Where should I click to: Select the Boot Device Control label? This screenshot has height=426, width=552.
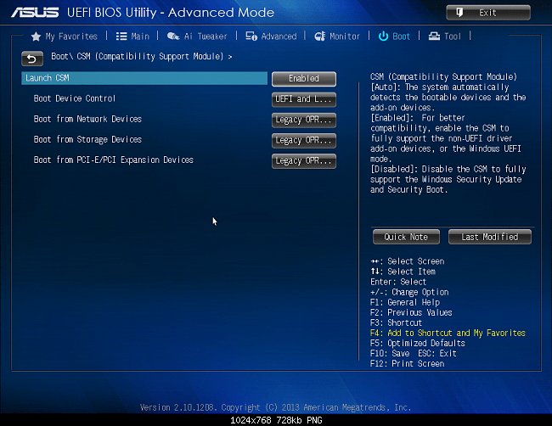74,98
